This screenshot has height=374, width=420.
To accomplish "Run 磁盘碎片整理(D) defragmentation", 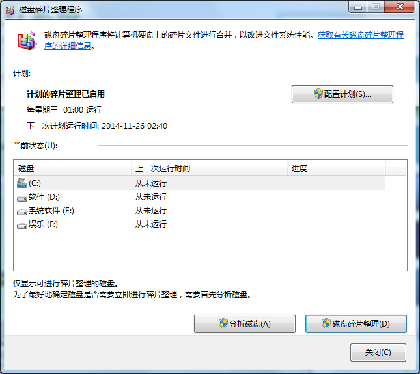I will coord(356,324).
